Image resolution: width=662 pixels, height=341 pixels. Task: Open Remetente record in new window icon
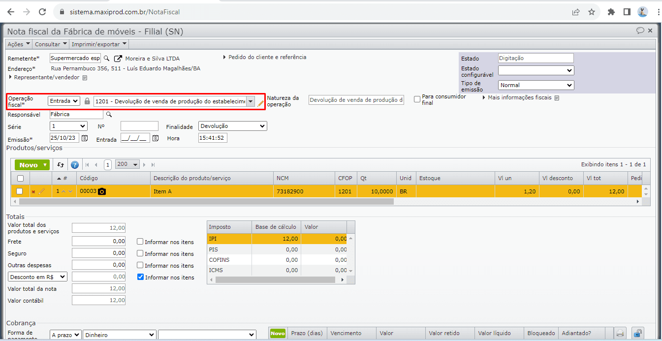click(118, 59)
